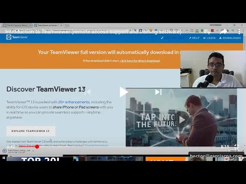
Task: Open the orange suggested video thumbnail
Action: point(179,159)
